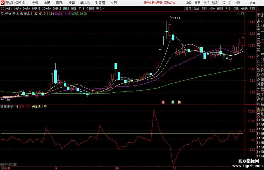Viewport: 264px width, 170px height.
Task: Click the 统计 statistics button
Action: coord(212,9)
